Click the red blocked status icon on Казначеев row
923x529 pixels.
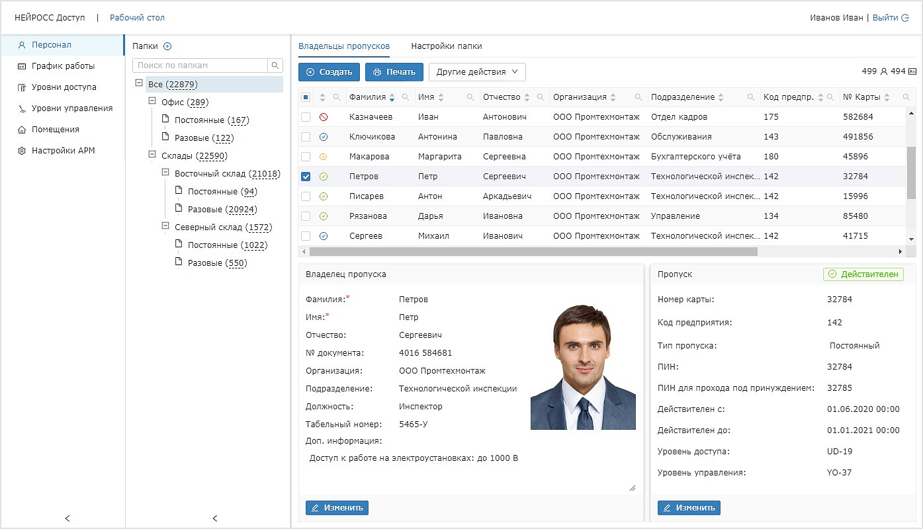(x=324, y=116)
